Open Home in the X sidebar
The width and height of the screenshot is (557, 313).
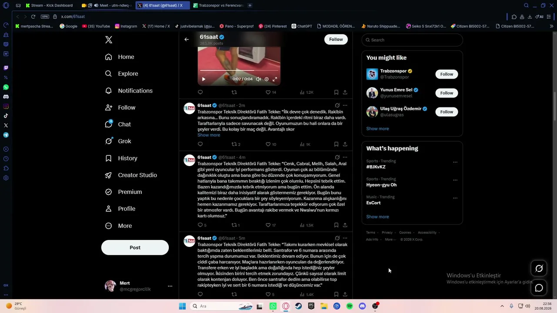click(120, 57)
